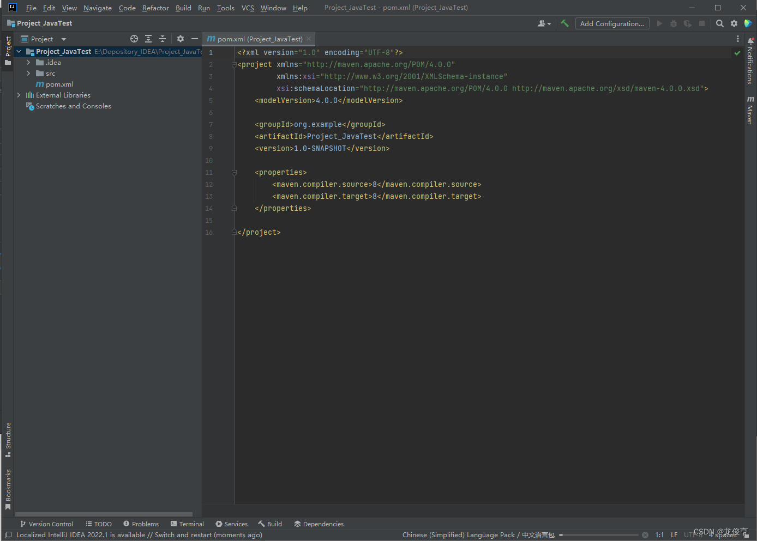
Task: Open the Project view dropdown
Action: tap(64, 39)
